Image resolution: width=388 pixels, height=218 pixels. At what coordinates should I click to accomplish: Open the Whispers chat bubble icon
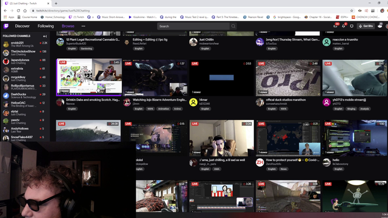point(352,26)
